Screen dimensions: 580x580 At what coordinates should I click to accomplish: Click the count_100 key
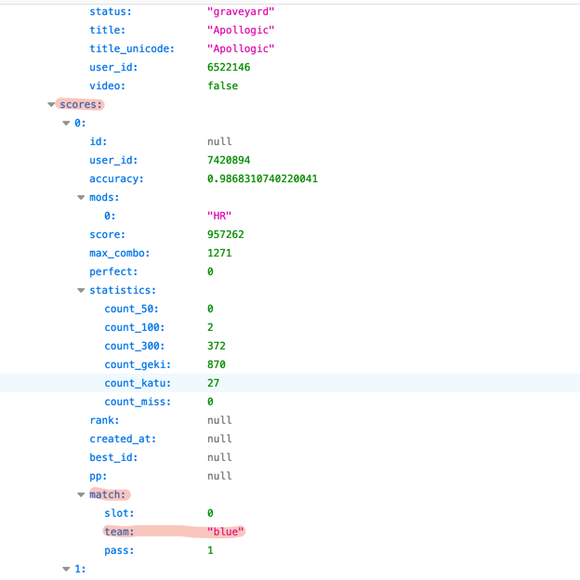pos(134,327)
